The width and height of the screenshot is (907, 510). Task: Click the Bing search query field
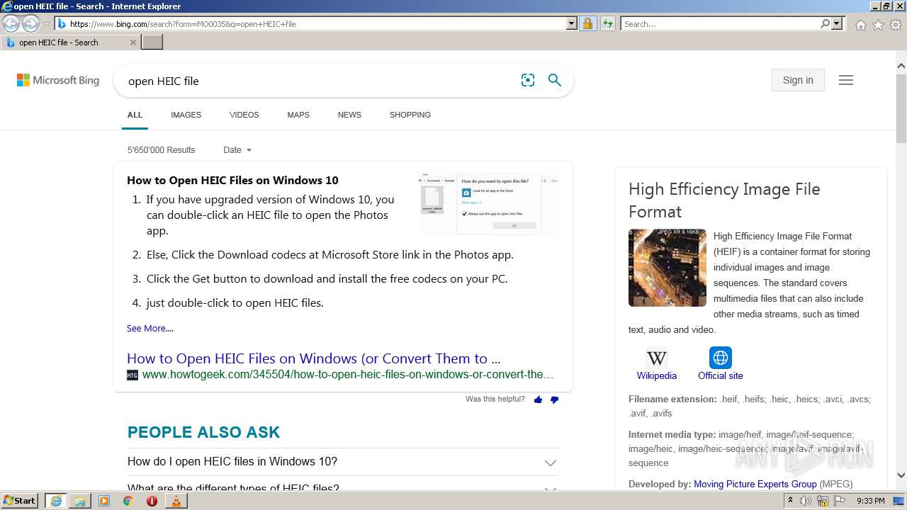click(x=319, y=81)
